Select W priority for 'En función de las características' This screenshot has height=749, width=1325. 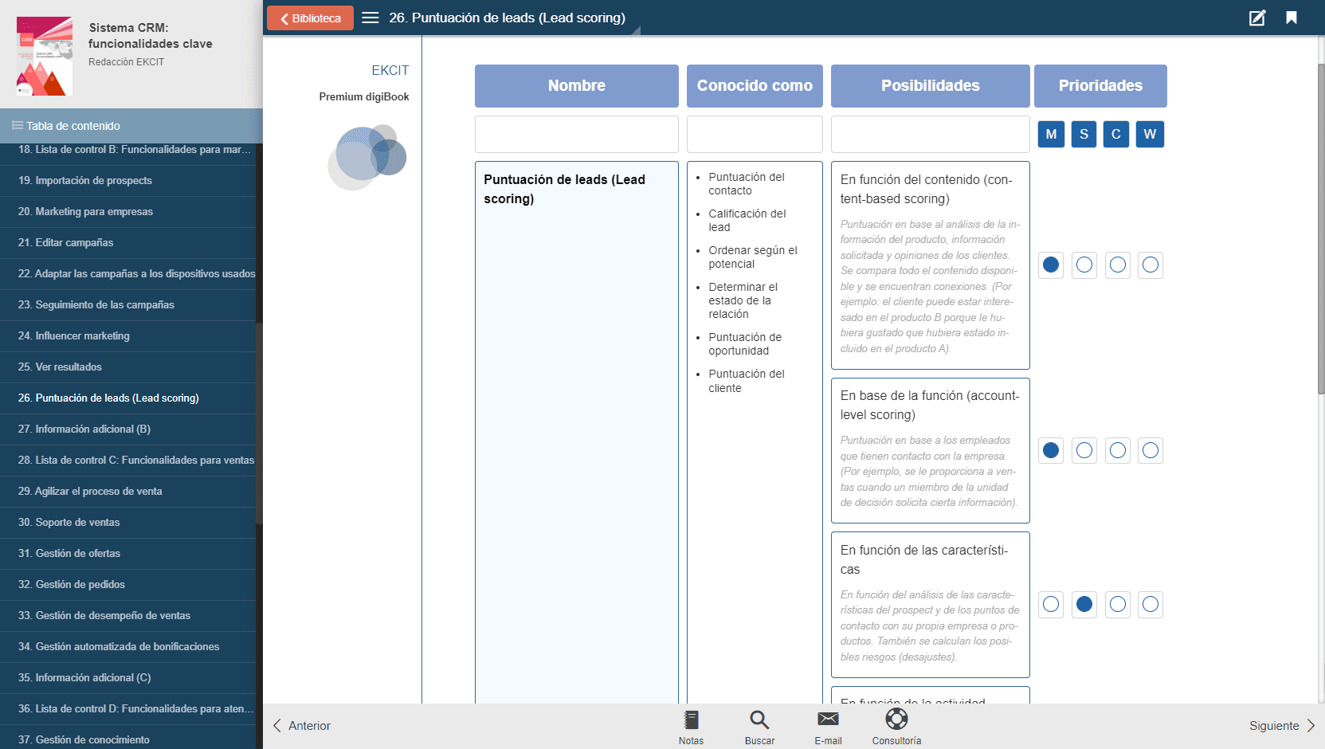point(1151,604)
